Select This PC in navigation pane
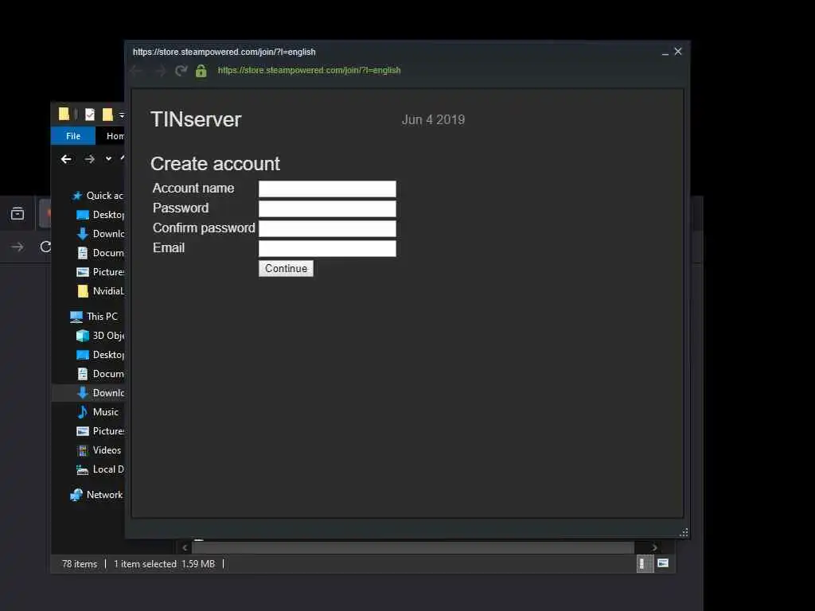The image size is (815, 611). tap(94, 317)
